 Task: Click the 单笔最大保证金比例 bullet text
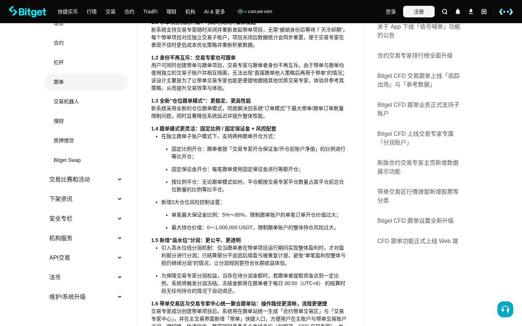255,215
